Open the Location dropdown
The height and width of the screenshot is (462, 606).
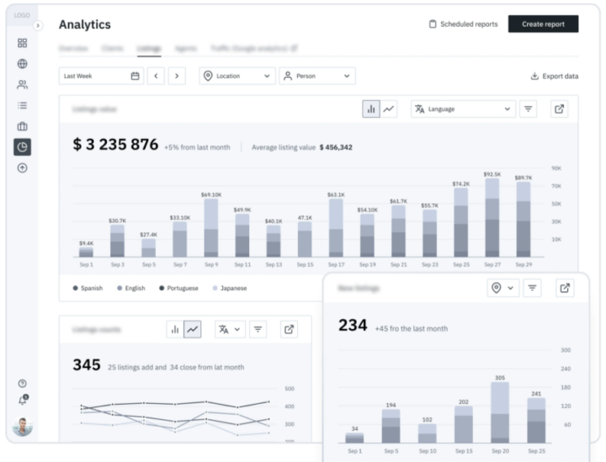point(237,76)
